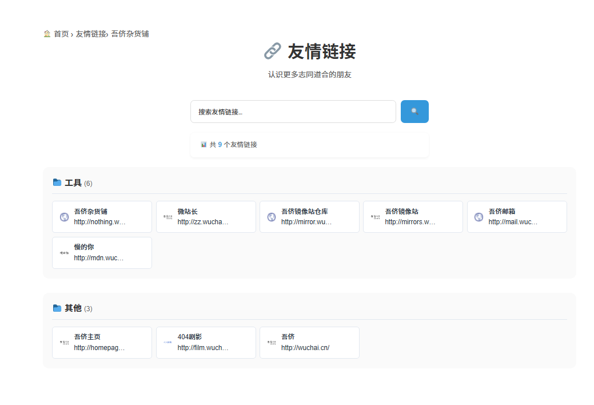594x405 pixels.
Task: Click the bar chart statistics icon
Action: coord(204,145)
